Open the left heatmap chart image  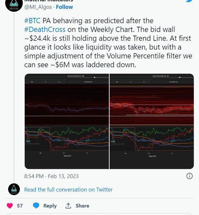[67, 121]
